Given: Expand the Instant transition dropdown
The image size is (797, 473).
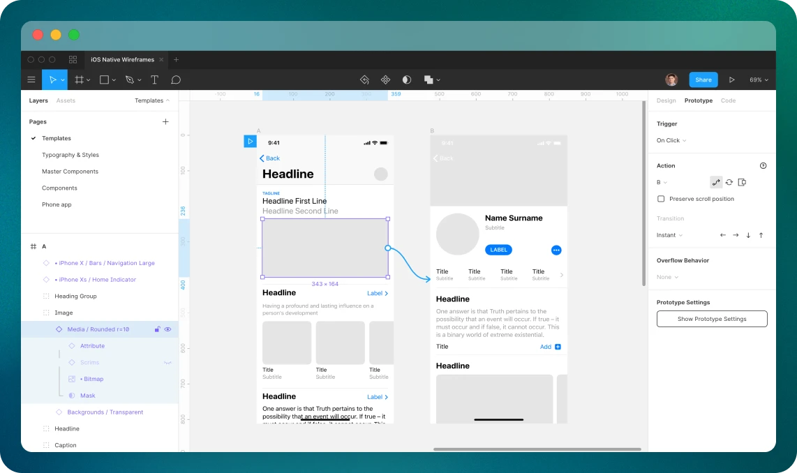Looking at the screenshot, I should [x=669, y=235].
